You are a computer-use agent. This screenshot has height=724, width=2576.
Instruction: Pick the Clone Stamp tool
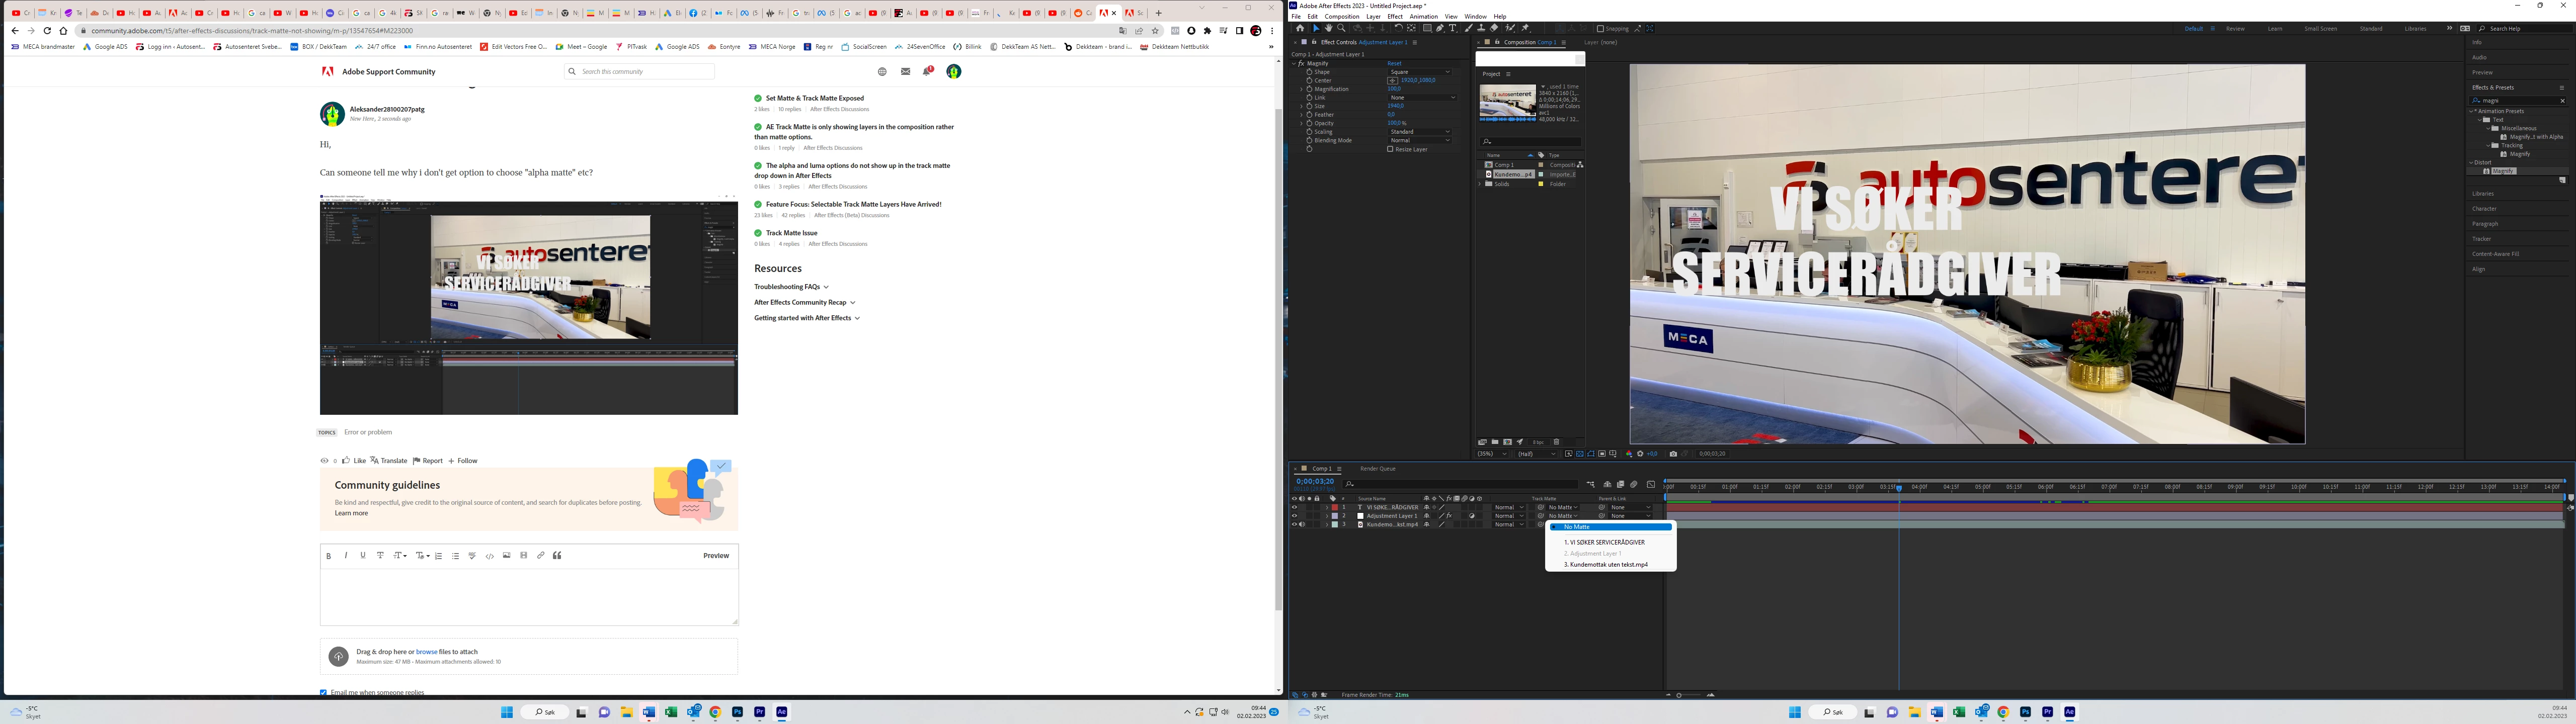(x=1481, y=28)
